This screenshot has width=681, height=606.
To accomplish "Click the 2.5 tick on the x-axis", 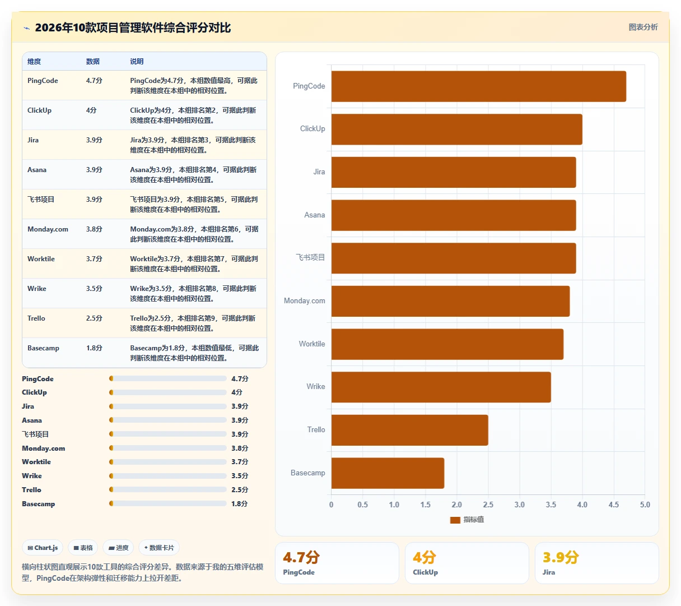I will (x=488, y=505).
